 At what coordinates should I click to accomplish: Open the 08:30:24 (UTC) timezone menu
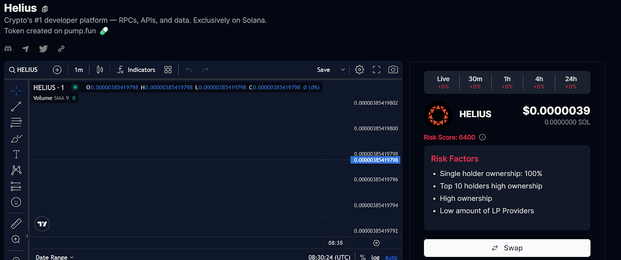[330, 257]
